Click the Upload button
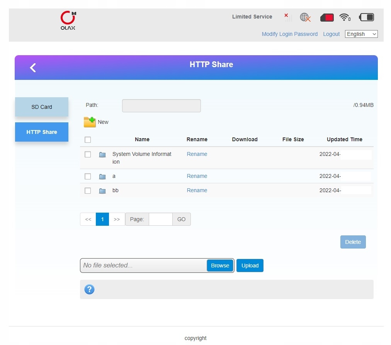The image size is (391, 345). 250,266
